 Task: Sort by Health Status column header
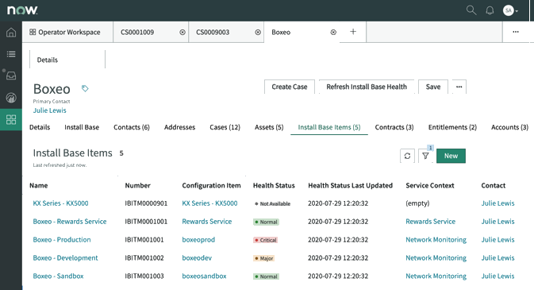[274, 186]
